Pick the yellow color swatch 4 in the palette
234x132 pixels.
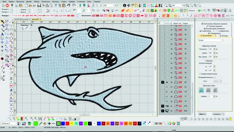pos(72,124)
